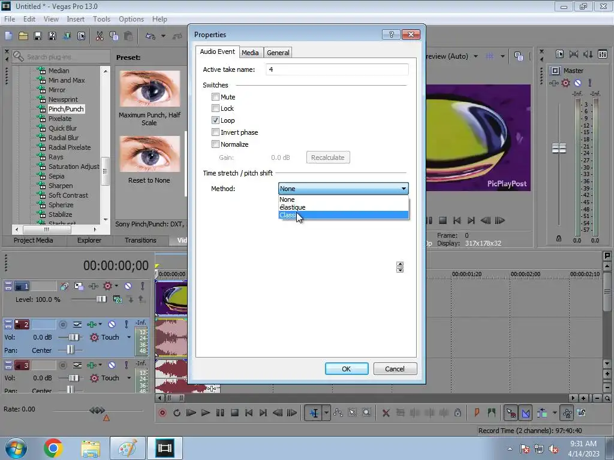614x460 pixels.
Task: Mute video track 1 circle-slash icon
Action: pyautogui.click(x=128, y=286)
